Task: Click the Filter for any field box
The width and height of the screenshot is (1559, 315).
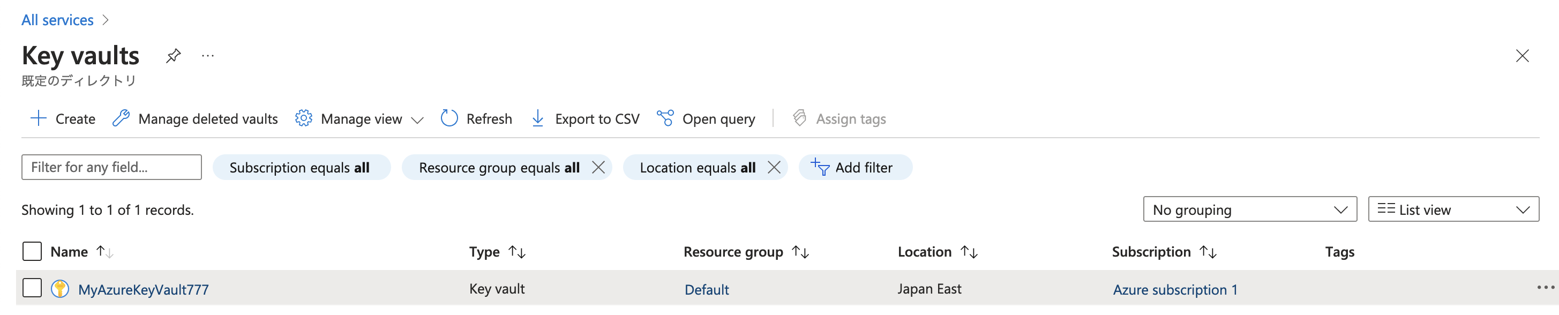Action: coord(111,168)
